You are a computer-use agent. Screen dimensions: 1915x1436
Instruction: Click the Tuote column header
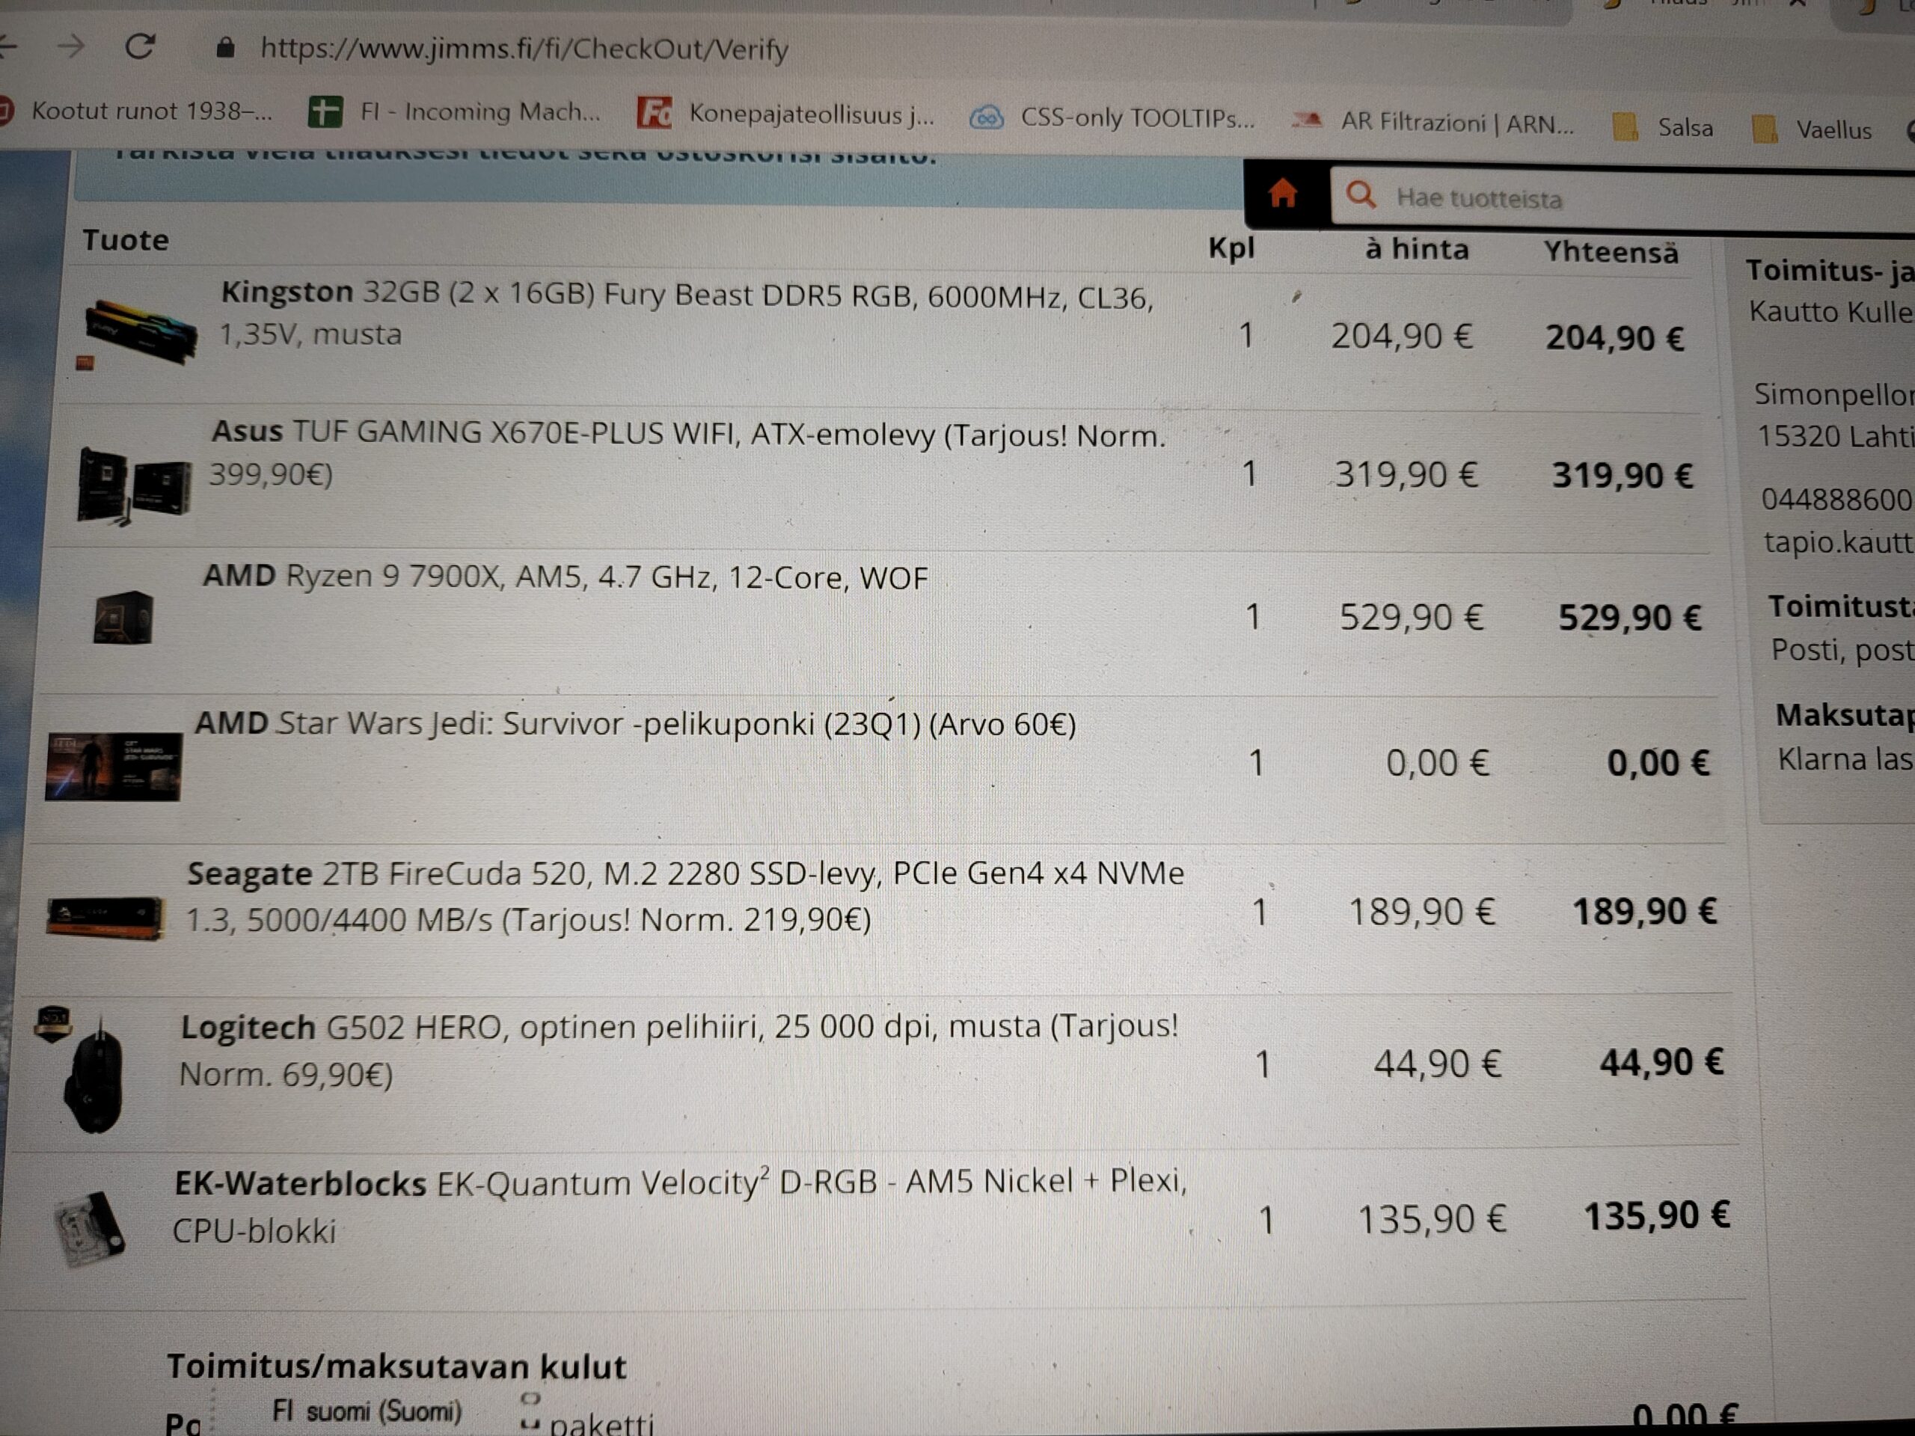tap(126, 240)
